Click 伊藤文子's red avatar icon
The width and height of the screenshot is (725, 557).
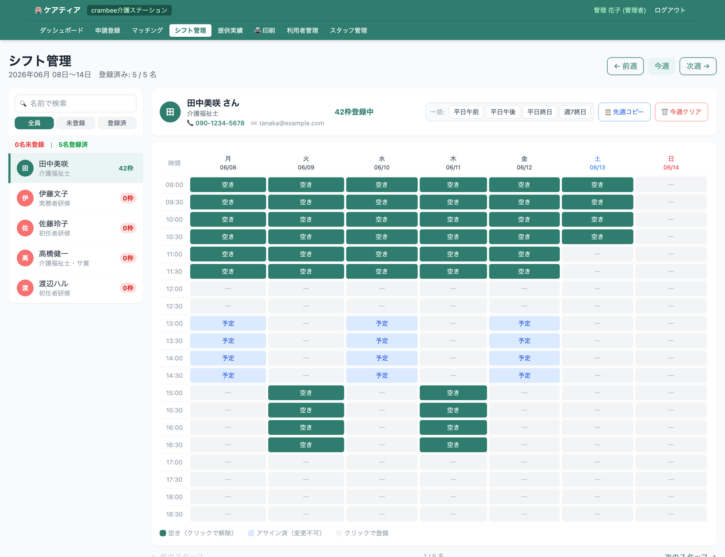coord(25,198)
